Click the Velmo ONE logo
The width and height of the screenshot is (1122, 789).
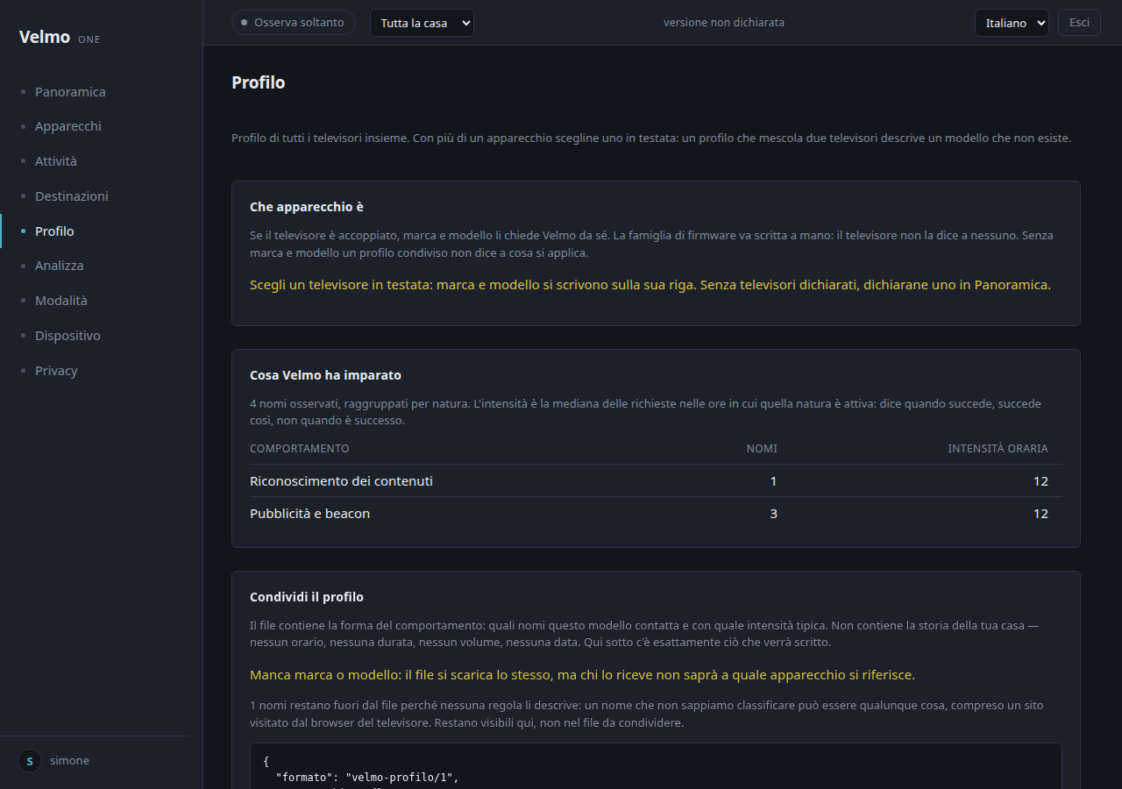tap(60, 38)
